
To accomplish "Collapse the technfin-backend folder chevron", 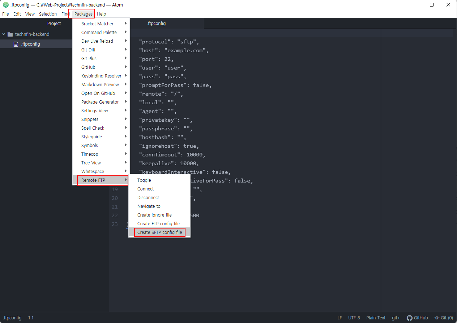I will pos(4,34).
